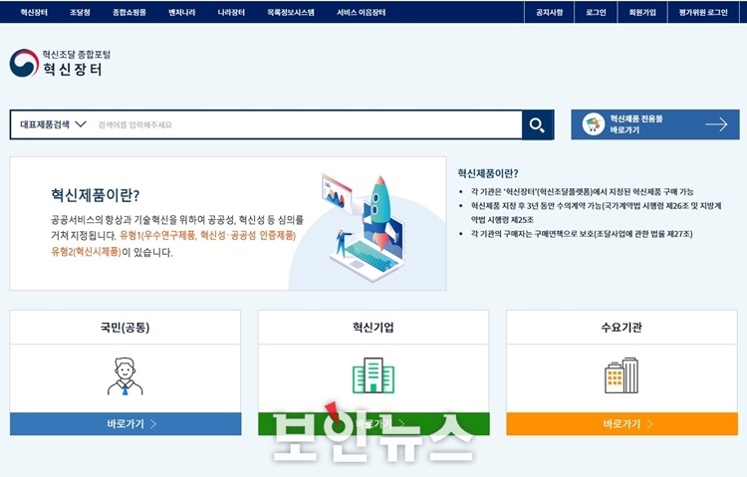Click orange 바로가기 button under 수요기관
747x477 pixels.
[x=621, y=423]
